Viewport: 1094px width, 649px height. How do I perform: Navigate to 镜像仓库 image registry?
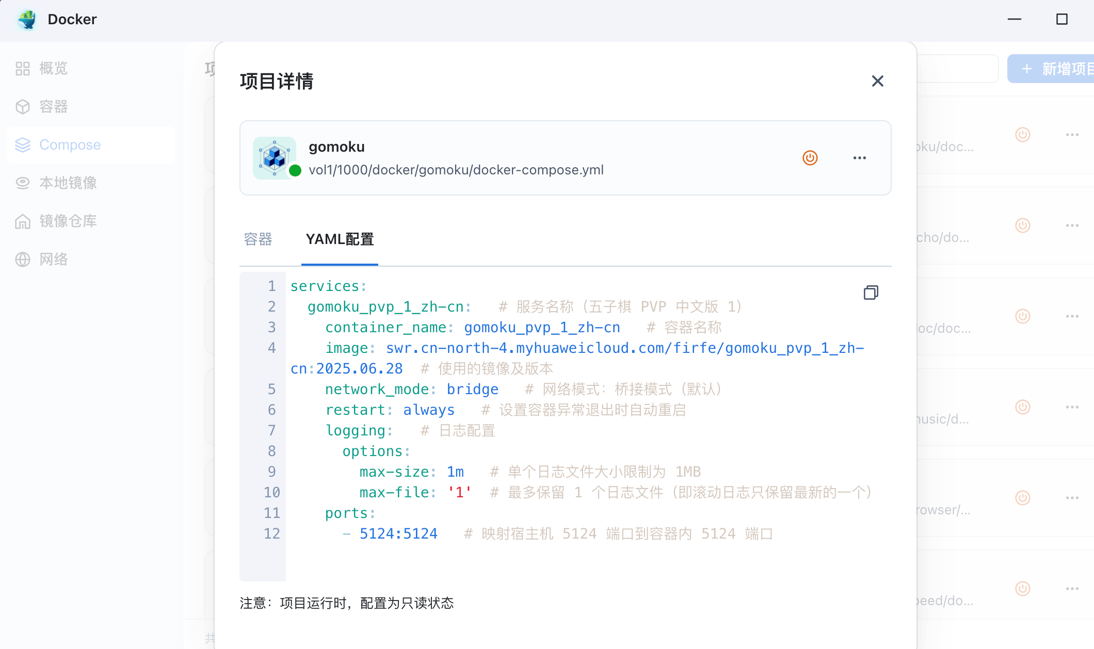tap(68, 221)
